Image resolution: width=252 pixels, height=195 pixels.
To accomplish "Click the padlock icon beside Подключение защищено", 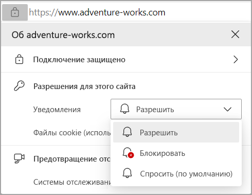I will point(19,59).
